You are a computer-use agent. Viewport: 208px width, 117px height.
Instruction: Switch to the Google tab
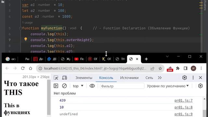(10, 59)
